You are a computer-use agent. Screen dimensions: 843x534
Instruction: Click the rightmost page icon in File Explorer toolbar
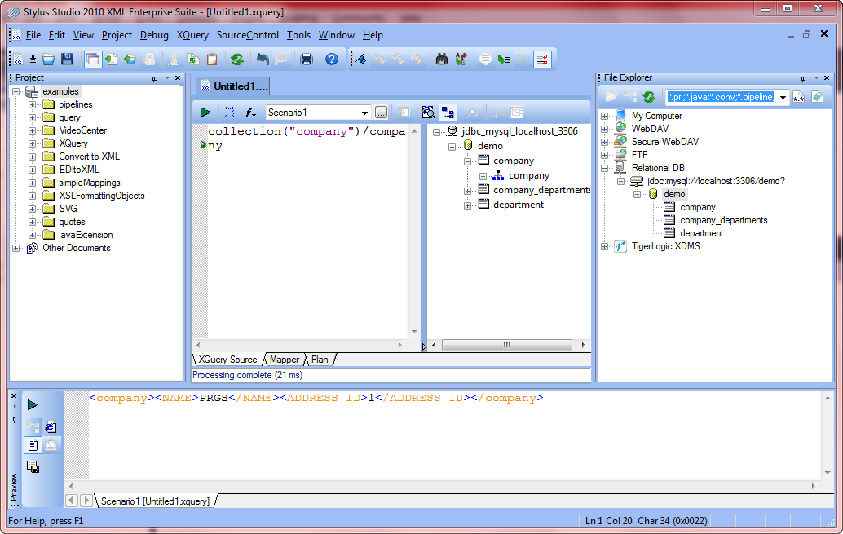pos(817,97)
